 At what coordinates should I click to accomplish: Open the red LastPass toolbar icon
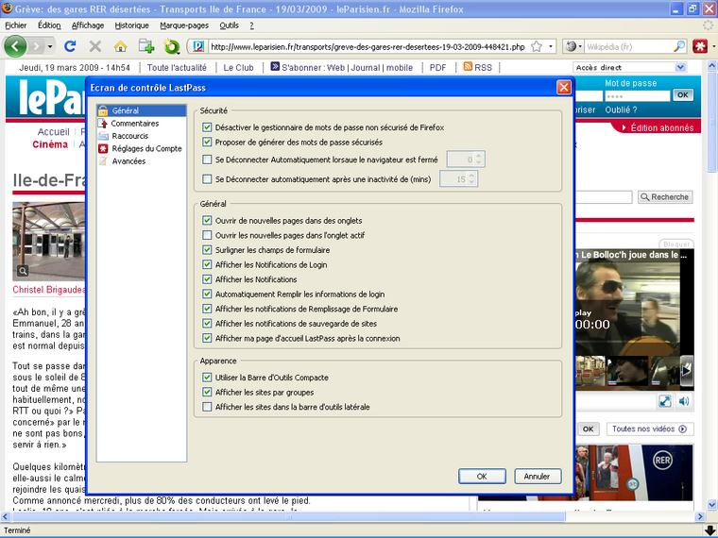pos(700,46)
